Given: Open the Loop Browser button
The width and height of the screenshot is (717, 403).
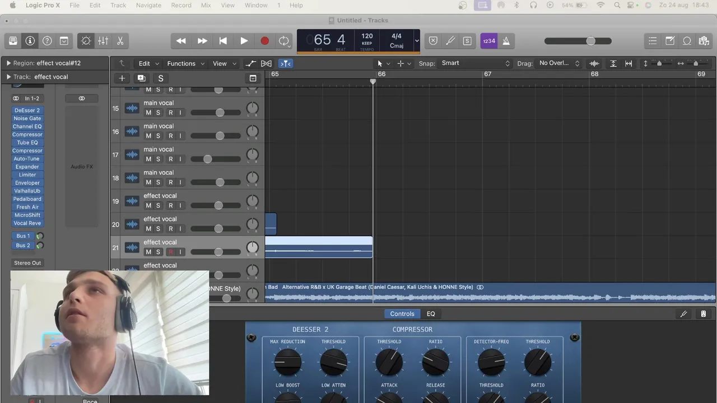Looking at the screenshot, I should 687,41.
